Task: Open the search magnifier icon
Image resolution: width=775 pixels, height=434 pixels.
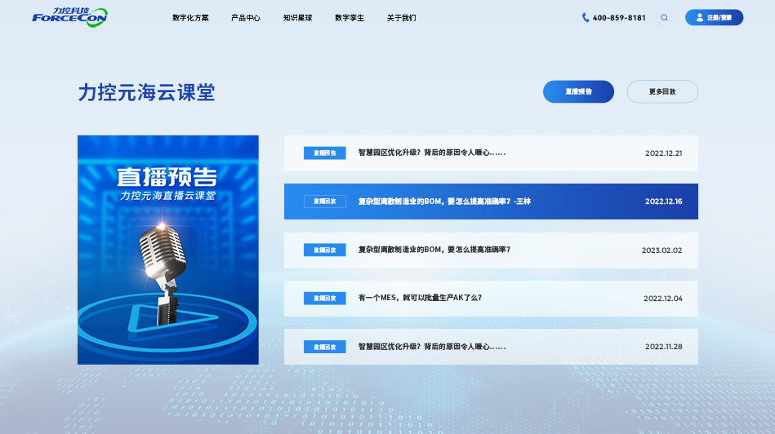Action: 664,17
